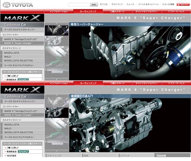Open the サイトマップ header link

[x=117, y=4]
